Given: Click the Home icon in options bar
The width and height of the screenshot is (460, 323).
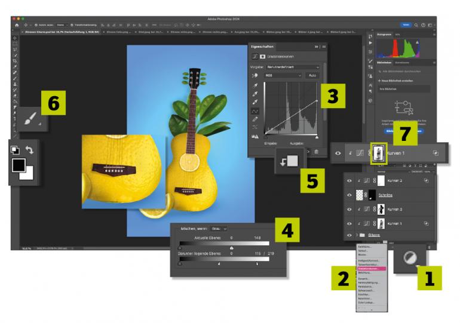Looking at the screenshot, I should point(17,25).
